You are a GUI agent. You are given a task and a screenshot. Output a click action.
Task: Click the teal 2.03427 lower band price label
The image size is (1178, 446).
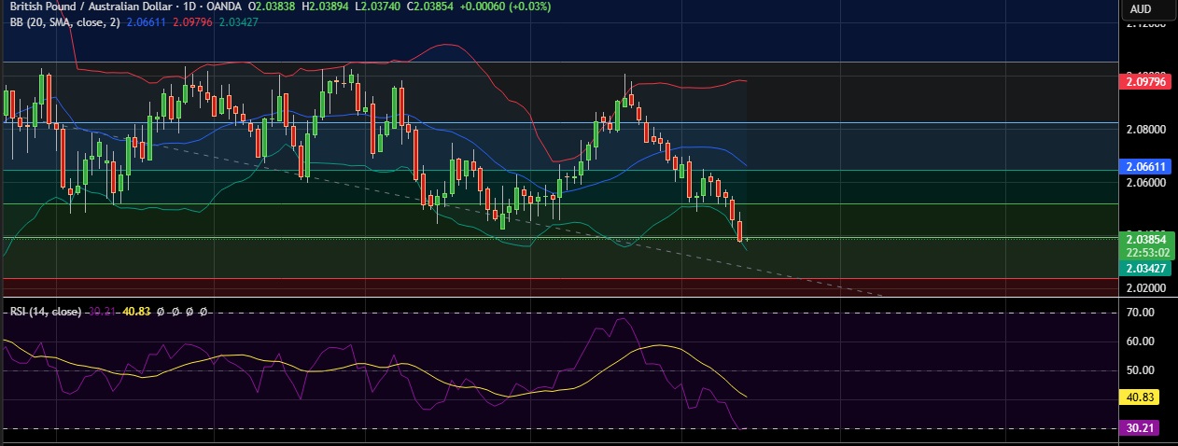[x=1147, y=268]
